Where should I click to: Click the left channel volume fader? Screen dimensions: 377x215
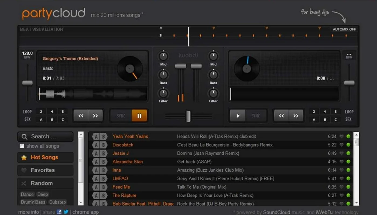(x=180, y=66)
